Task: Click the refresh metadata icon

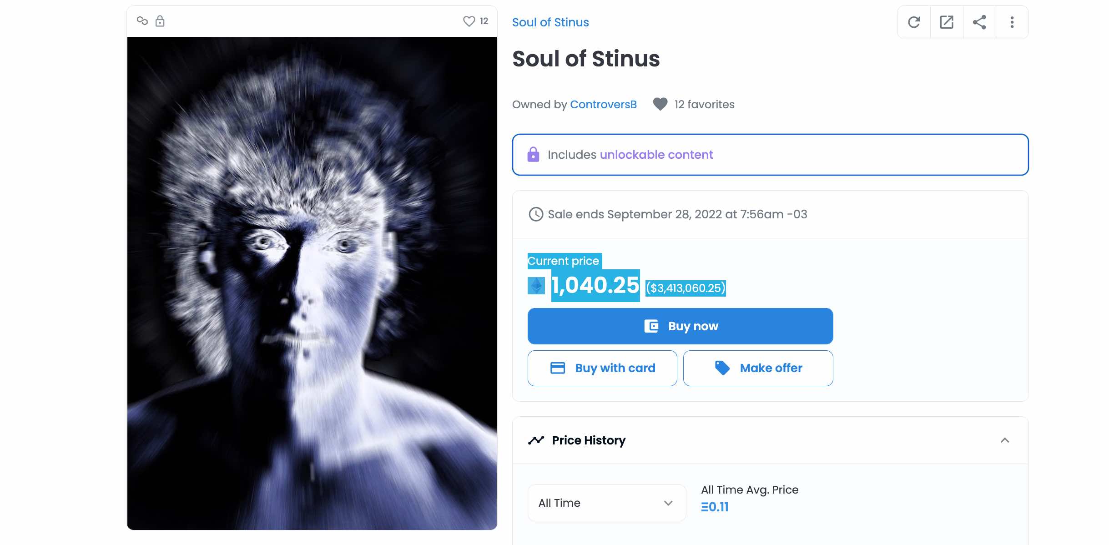Action: pyautogui.click(x=914, y=22)
